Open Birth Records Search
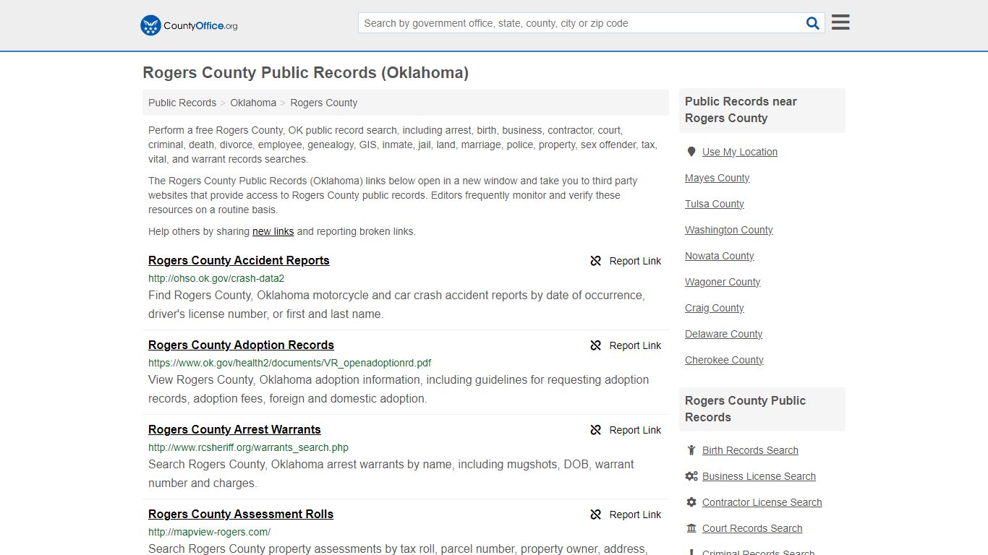The width and height of the screenshot is (988, 555). coord(750,450)
